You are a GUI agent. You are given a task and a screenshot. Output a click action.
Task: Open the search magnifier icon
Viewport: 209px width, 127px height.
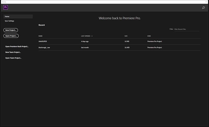point(204,8)
